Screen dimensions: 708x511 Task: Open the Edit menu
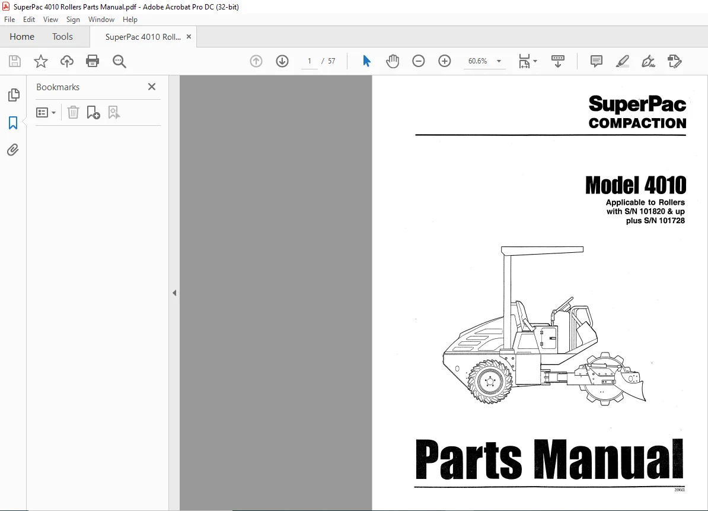click(29, 20)
